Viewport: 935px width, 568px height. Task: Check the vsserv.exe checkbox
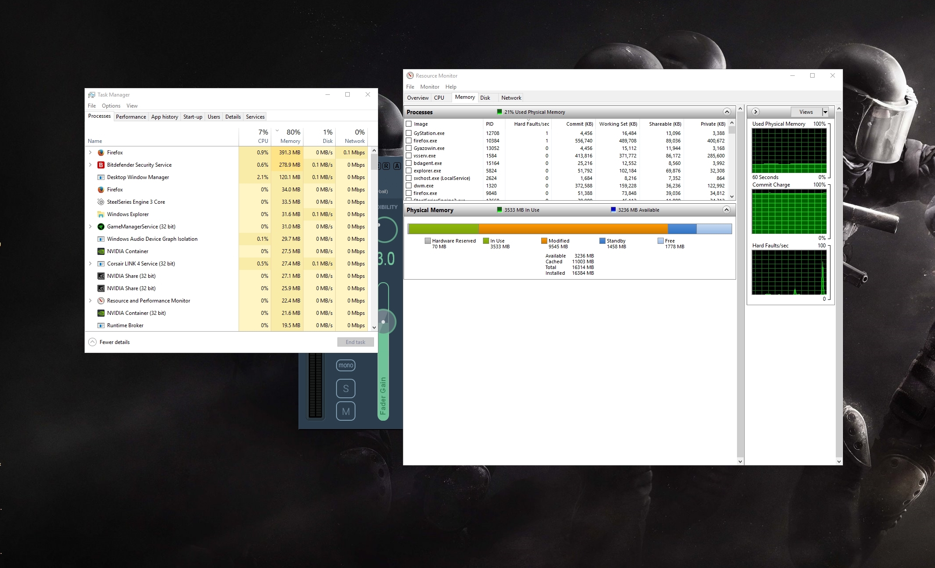click(409, 156)
